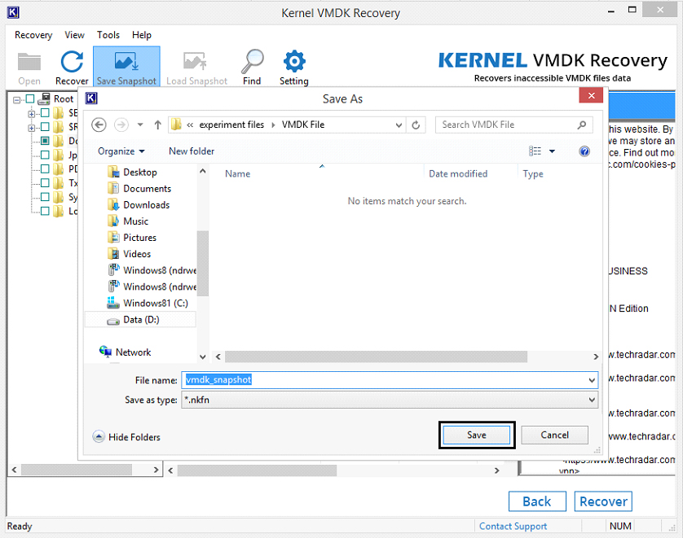683x538 pixels.
Task: Toggle the checkbox beside the PD folder
Action: click(45, 168)
